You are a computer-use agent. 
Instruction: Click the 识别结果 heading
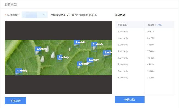(x=120, y=15)
